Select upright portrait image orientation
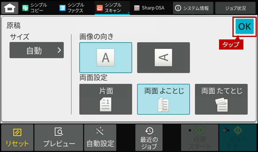258x152 pixels. tap(105, 58)
